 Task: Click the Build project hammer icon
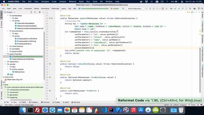[x=123, y=9]
